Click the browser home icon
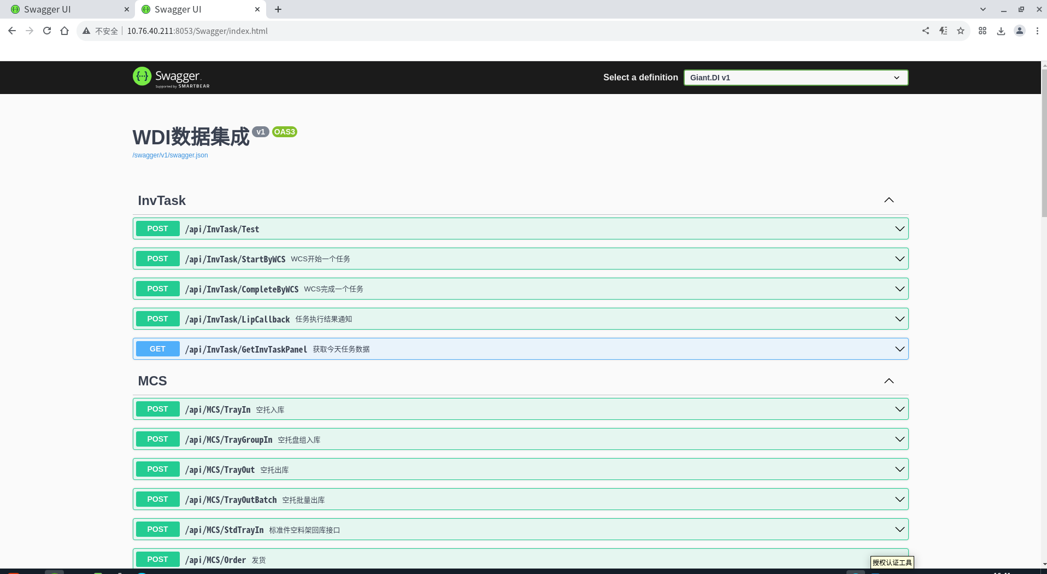 click(x=64, y=31)
